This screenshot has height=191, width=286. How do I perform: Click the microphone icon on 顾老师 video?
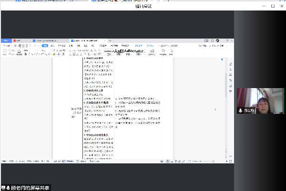tap(240, 111)
